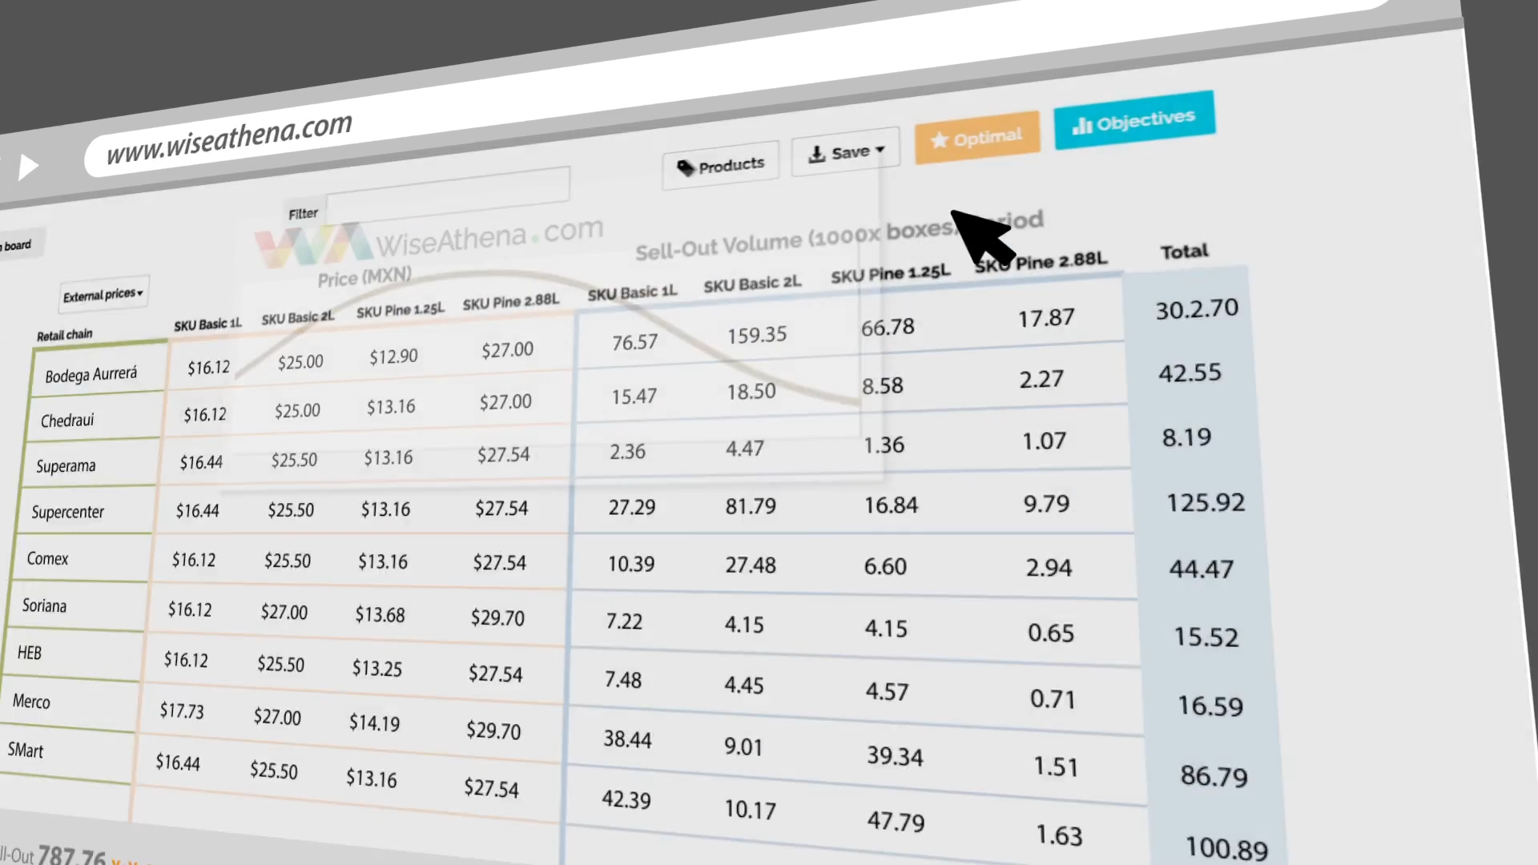The image size is (1538, 865).
Task: Click HEB price $13.25
Action: tap(376, 668)
